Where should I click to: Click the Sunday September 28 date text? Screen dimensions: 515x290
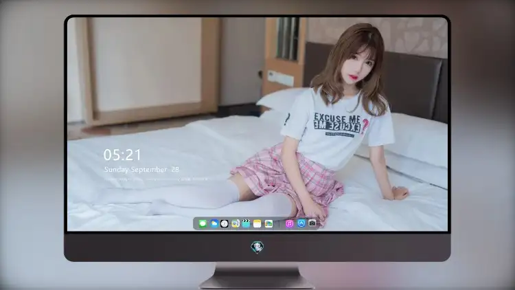coord(141,169)
